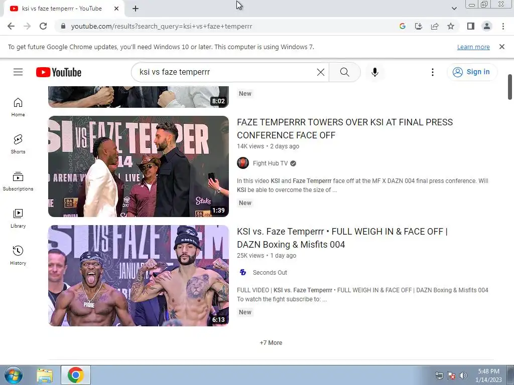Click the address bar URL

(162, 26)
